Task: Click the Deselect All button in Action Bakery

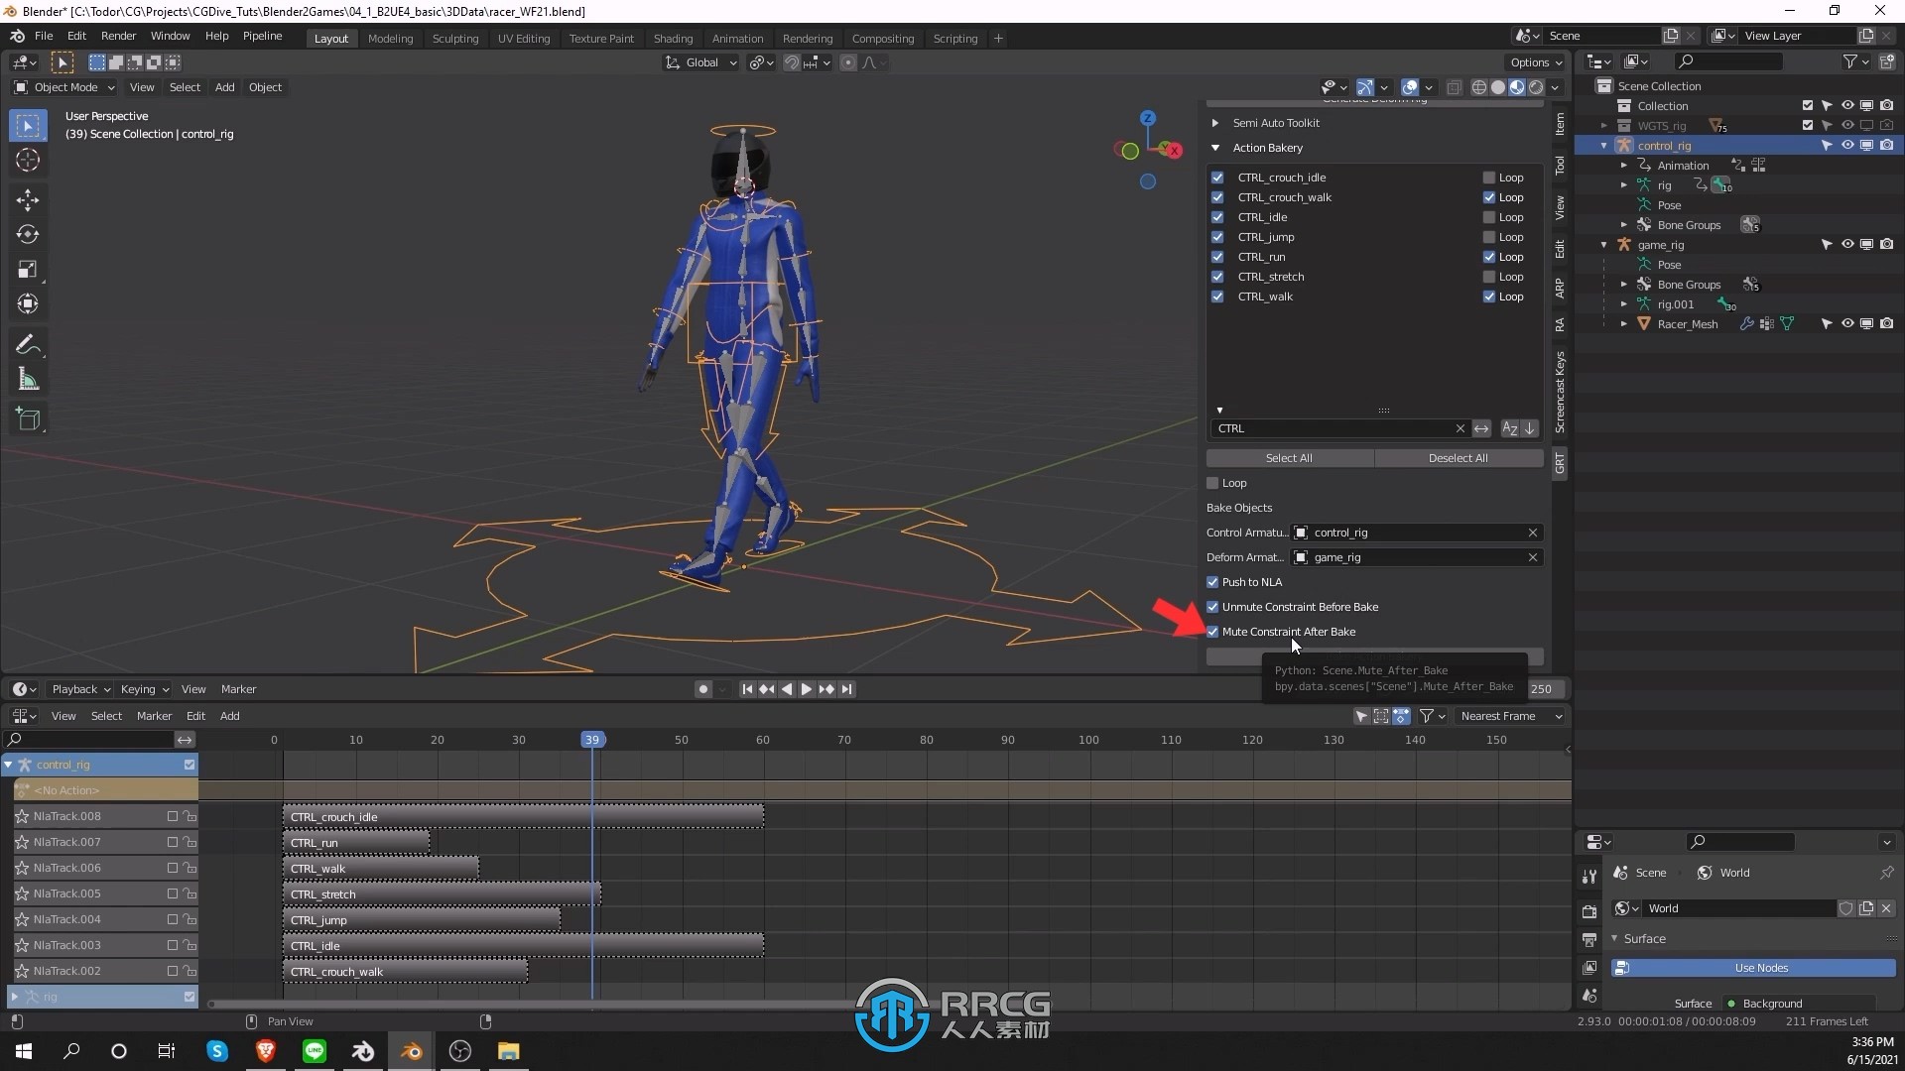Action: pos(1457,456)
